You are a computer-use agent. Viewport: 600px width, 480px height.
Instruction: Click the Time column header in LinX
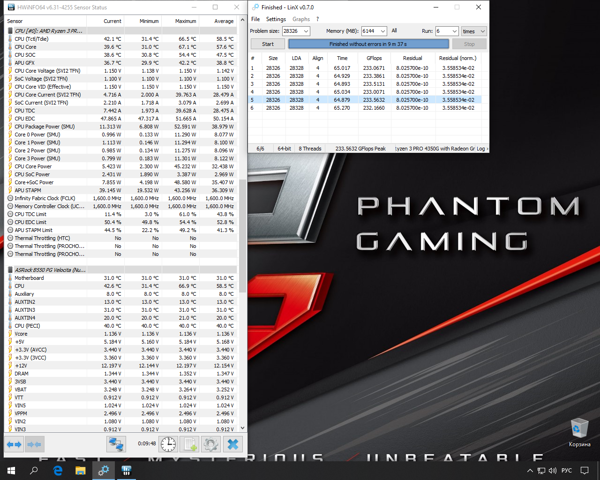tap(342, 58)
